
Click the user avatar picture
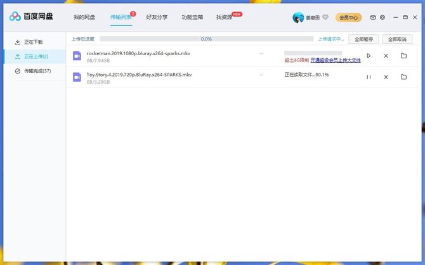pos(298,18)
